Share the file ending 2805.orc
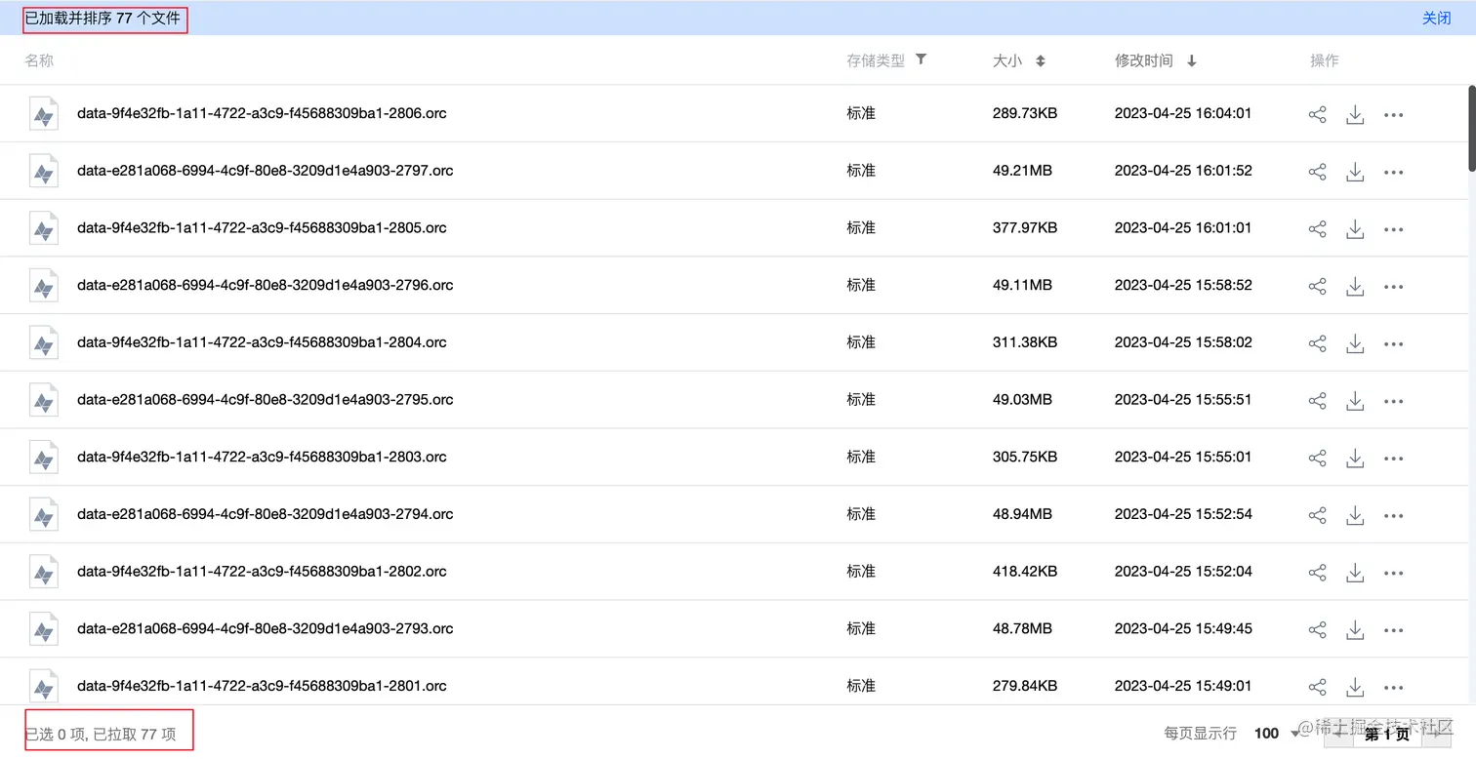The image size is (1476, 759). [x=1317, y=229]
